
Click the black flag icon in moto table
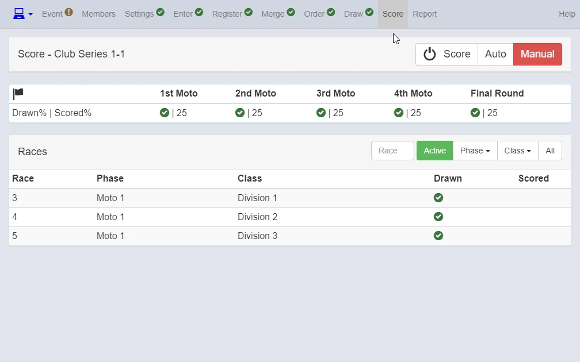coord(18,94)
